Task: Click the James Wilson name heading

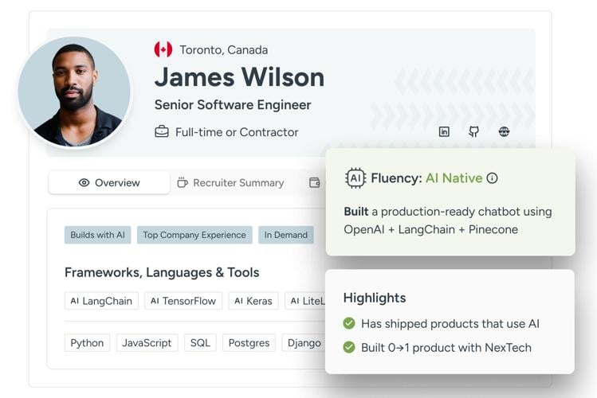Action: (x=239, y=77)
